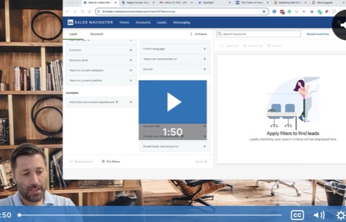
Task: Seek using the video progress bar
Action: 150,215
